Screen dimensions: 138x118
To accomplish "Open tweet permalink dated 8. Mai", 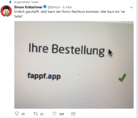I will [67, 7].
